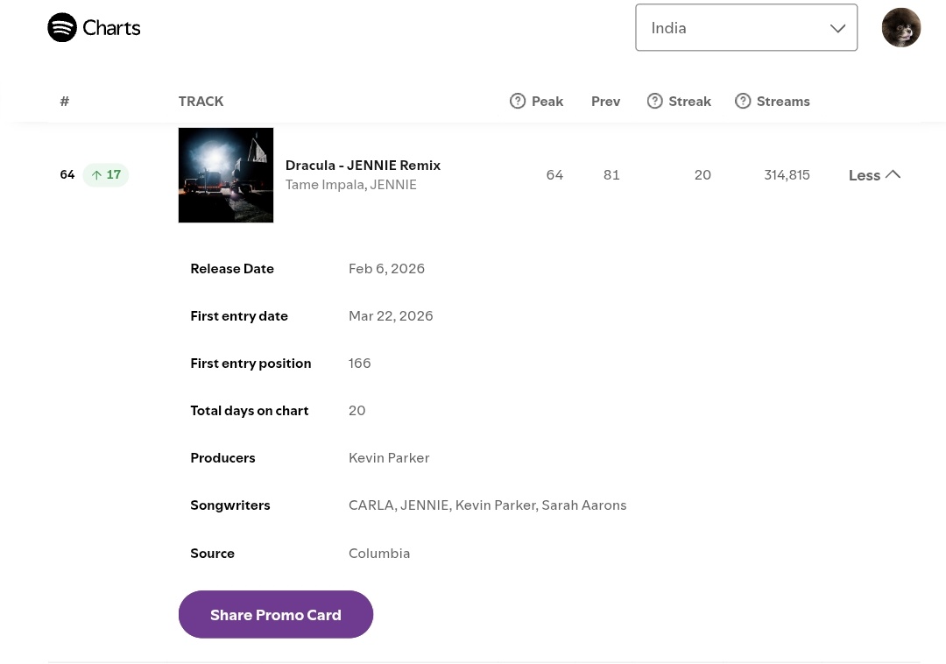Select producer name Kevin Parker
The width and height of the screenshot is (946, 664).
389,458
